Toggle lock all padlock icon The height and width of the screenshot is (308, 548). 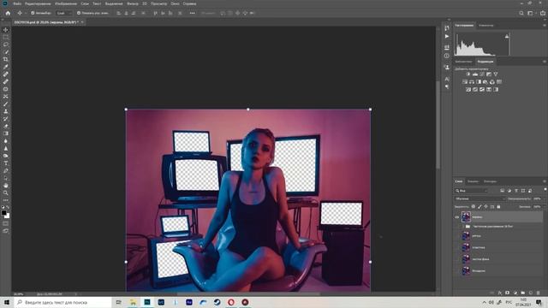(x=498, y=207)
